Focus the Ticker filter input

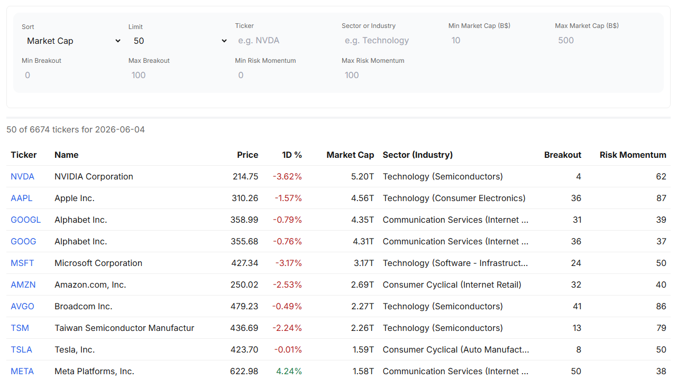(x=285, y=40)
